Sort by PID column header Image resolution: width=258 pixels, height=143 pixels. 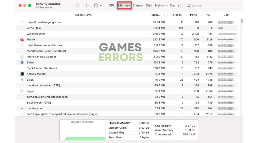pos(208,15)
